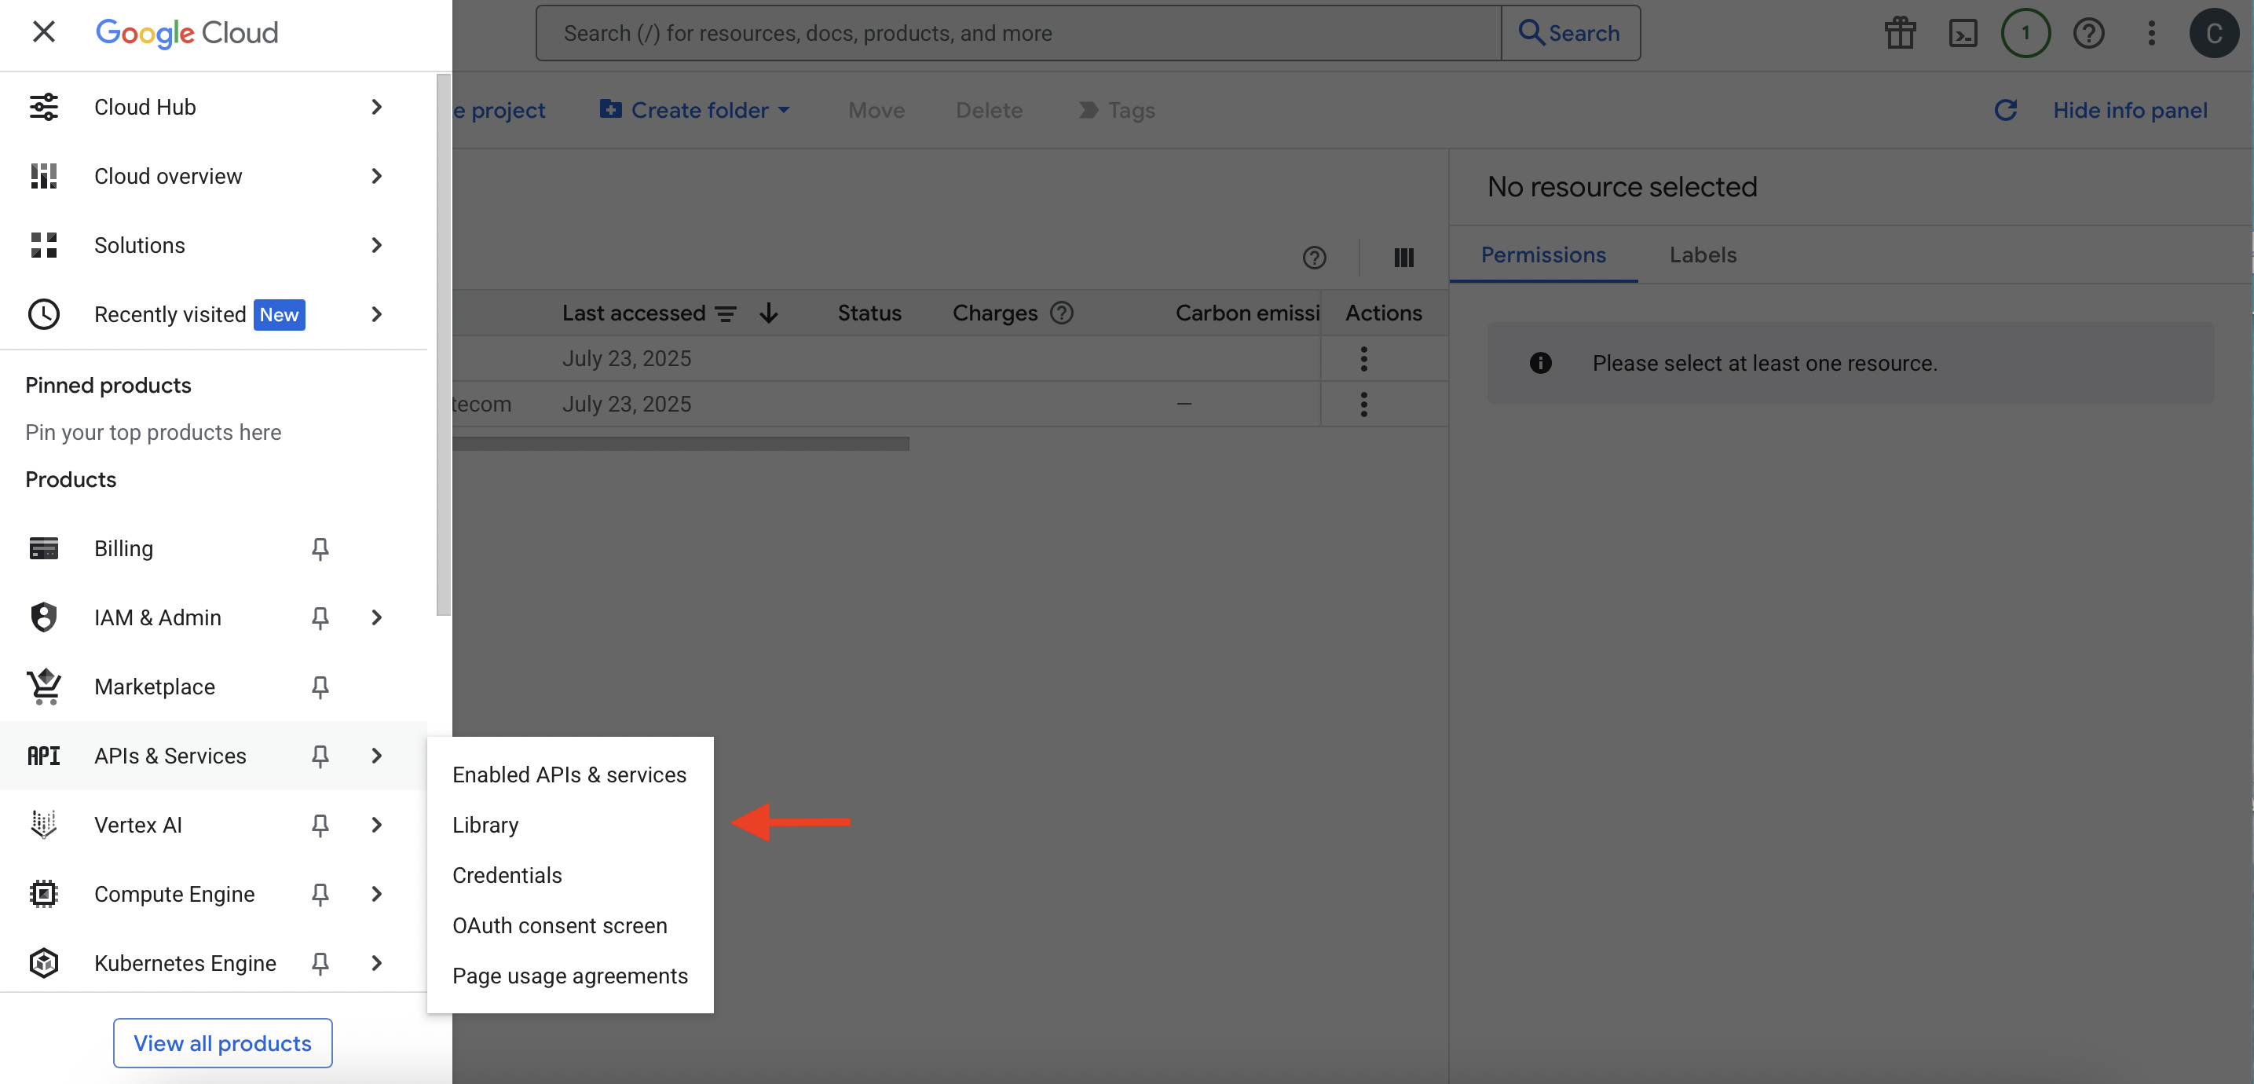The width and height of the screenshot is (2254, 1084).
Task: Open Page usage agreements
Action: 569,976
